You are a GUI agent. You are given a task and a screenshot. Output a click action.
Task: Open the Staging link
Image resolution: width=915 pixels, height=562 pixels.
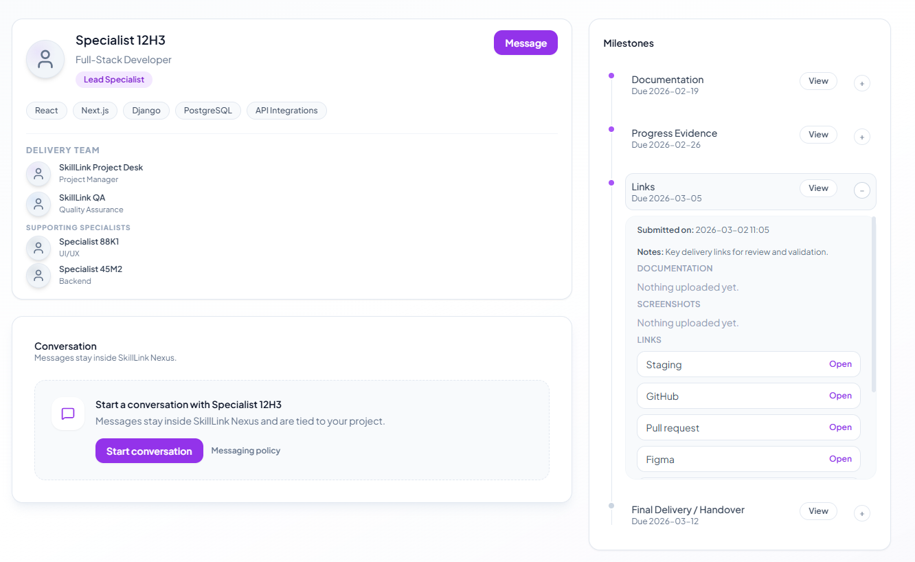(840, 363)
